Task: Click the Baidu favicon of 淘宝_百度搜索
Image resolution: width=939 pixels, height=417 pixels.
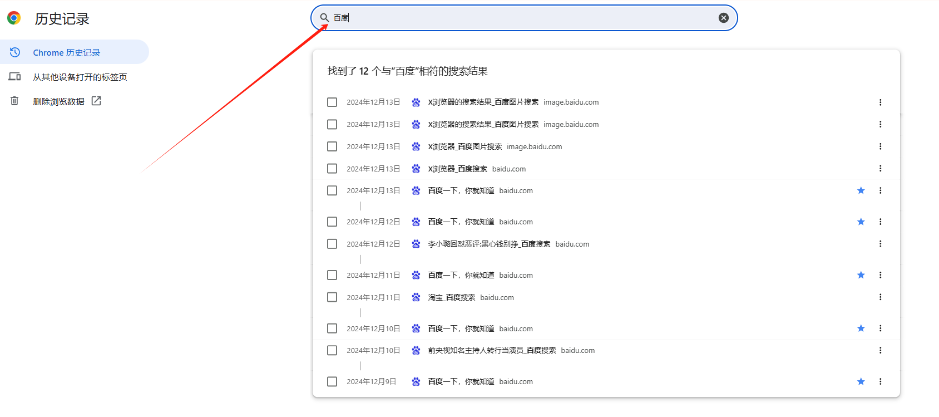Action: 416,297
